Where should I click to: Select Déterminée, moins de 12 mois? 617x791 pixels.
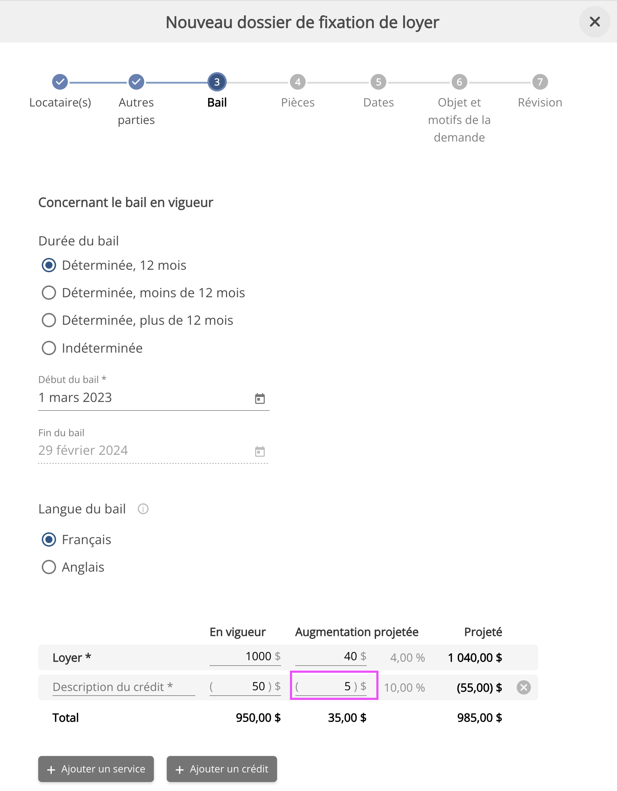click(x=49, y=293)
